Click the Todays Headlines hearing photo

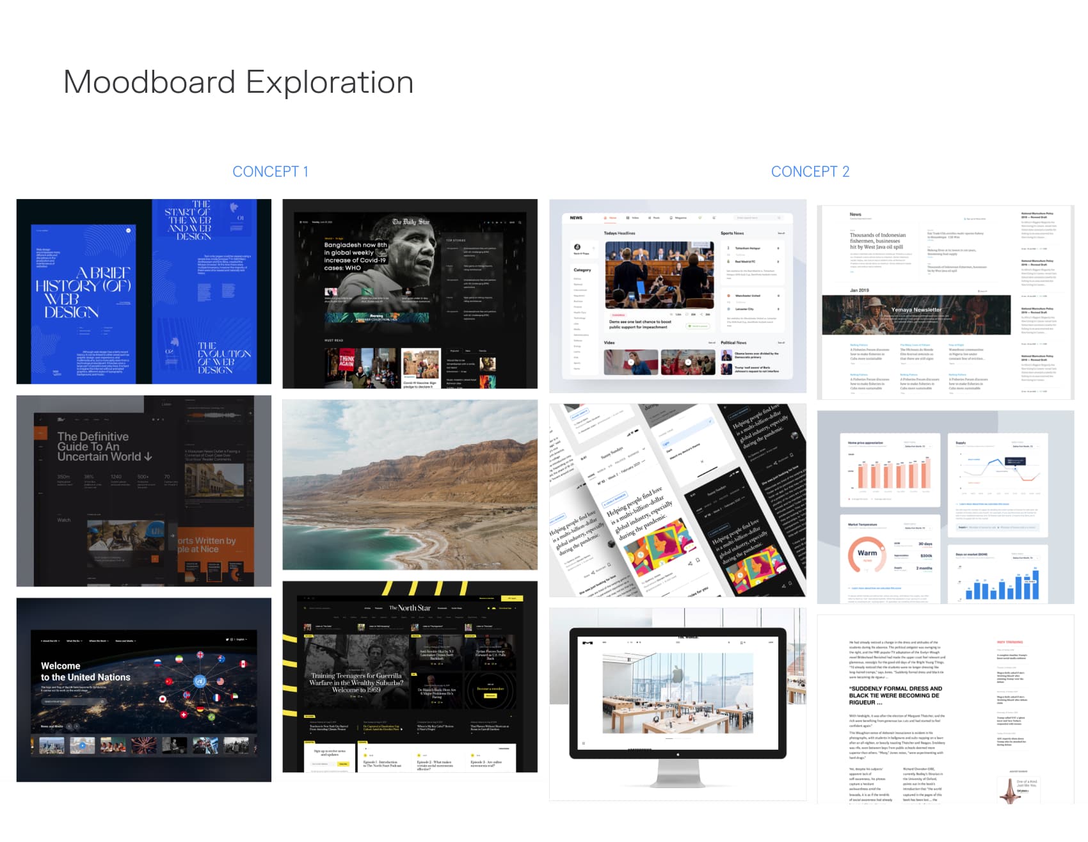(659, 275)
